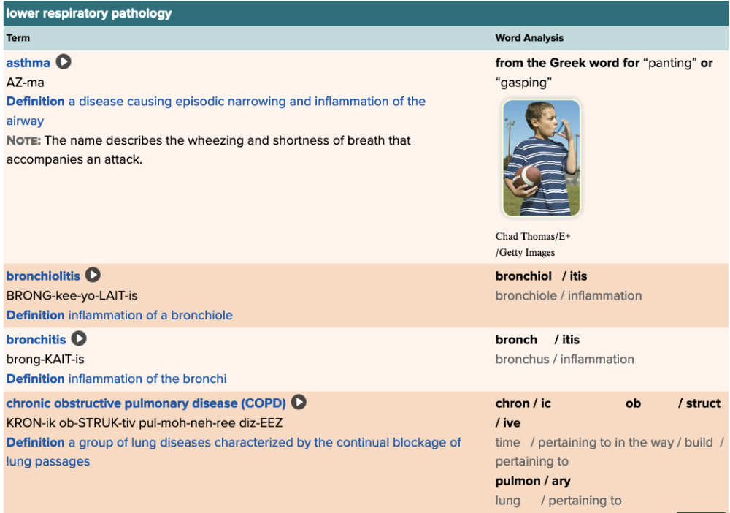Click the Term column header

(x=18, y=38)
